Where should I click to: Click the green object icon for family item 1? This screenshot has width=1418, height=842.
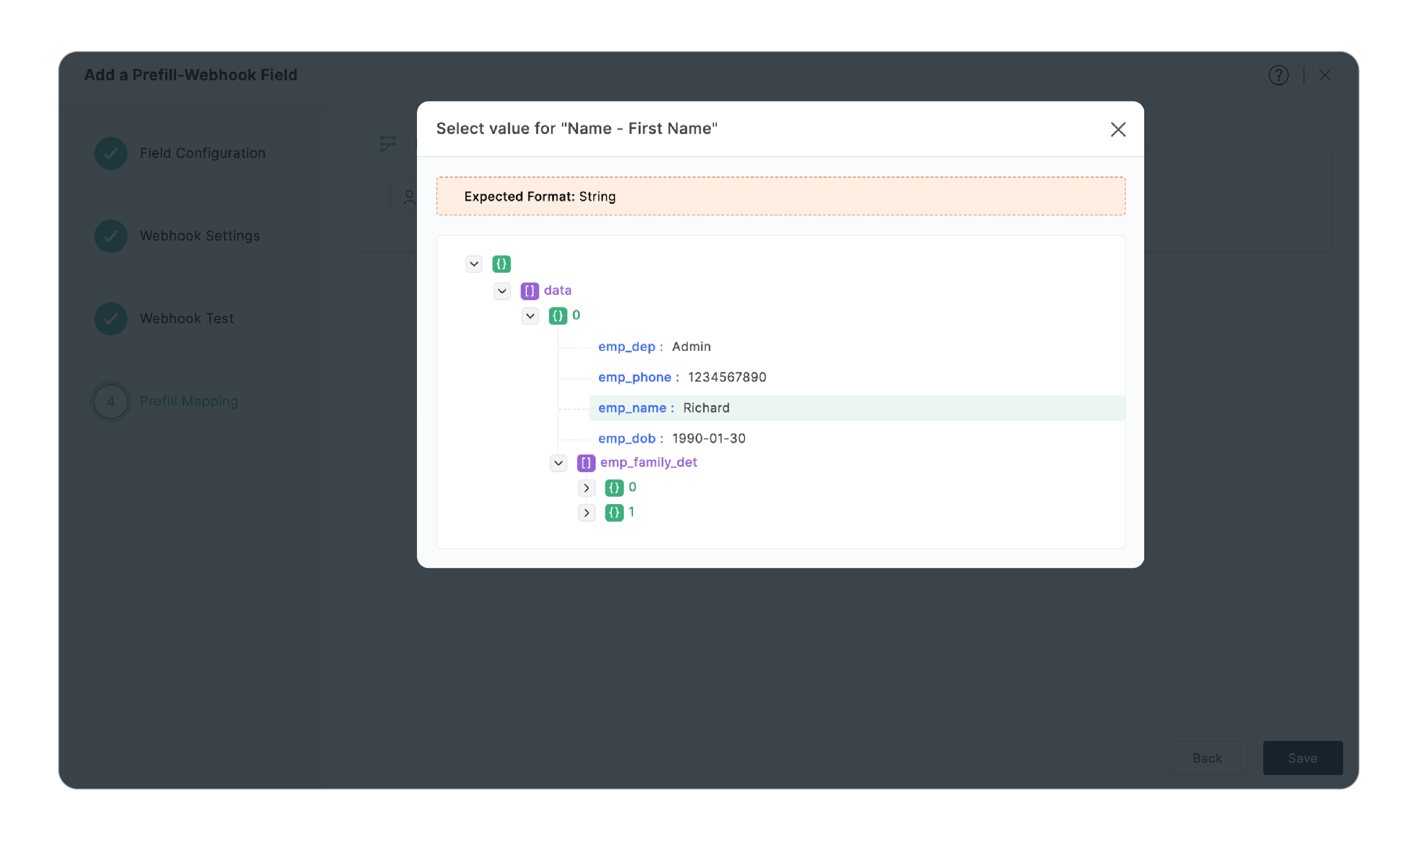click(615, 512)
